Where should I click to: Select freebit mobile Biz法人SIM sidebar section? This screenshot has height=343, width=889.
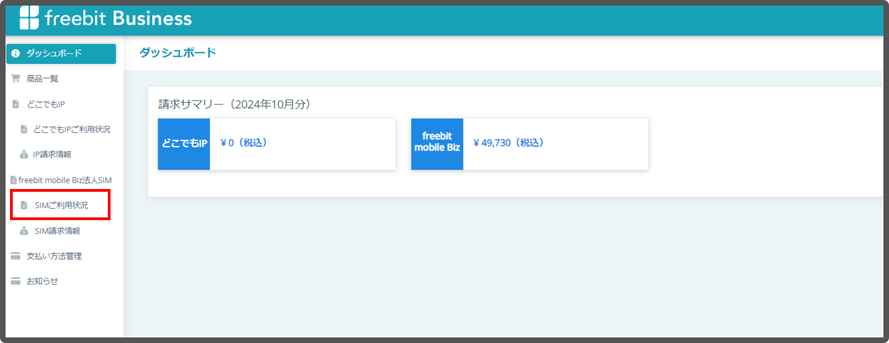point(64,180)
